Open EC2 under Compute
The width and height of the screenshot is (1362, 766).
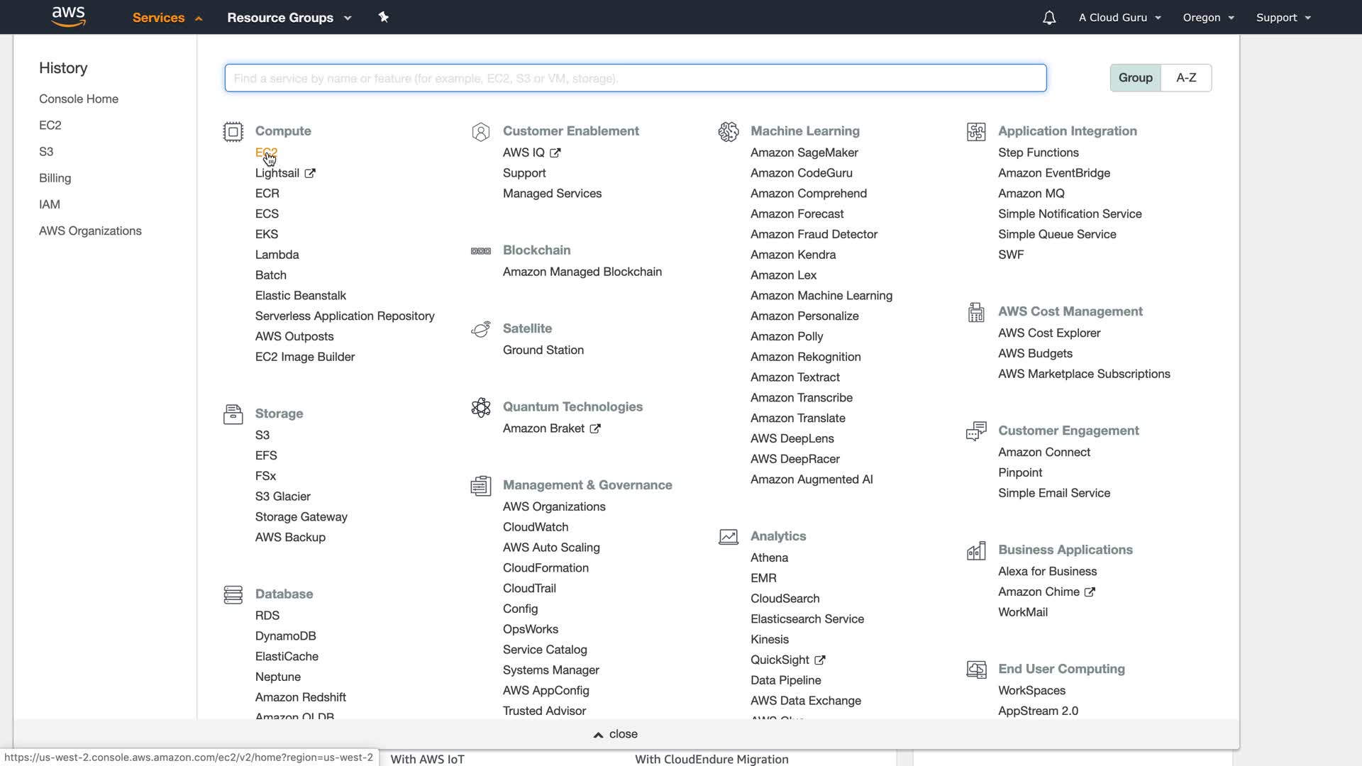coord(266,152)
